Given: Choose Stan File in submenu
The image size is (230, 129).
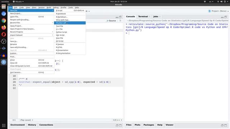Looking at the screenshot, I should point(70,38).
